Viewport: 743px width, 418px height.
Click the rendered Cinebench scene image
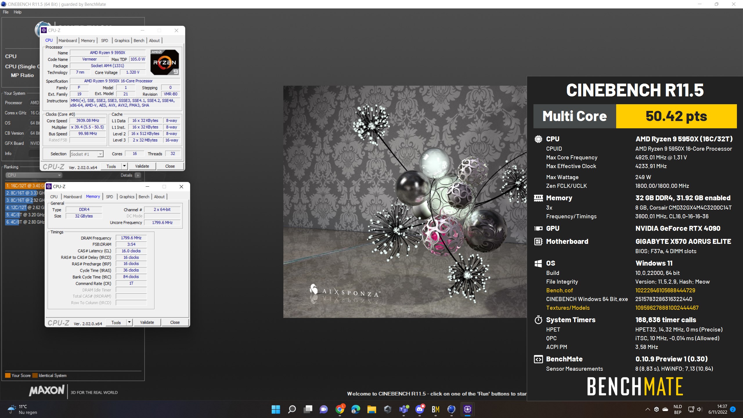tap(405, 201)
